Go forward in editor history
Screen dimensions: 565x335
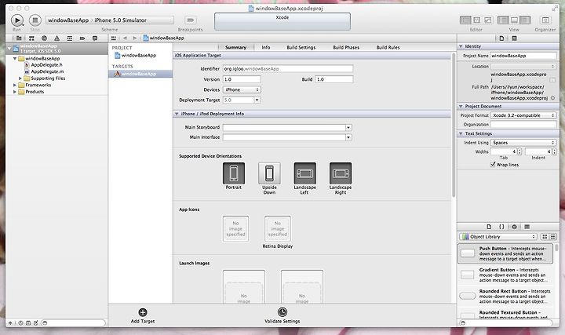[134, 38]
